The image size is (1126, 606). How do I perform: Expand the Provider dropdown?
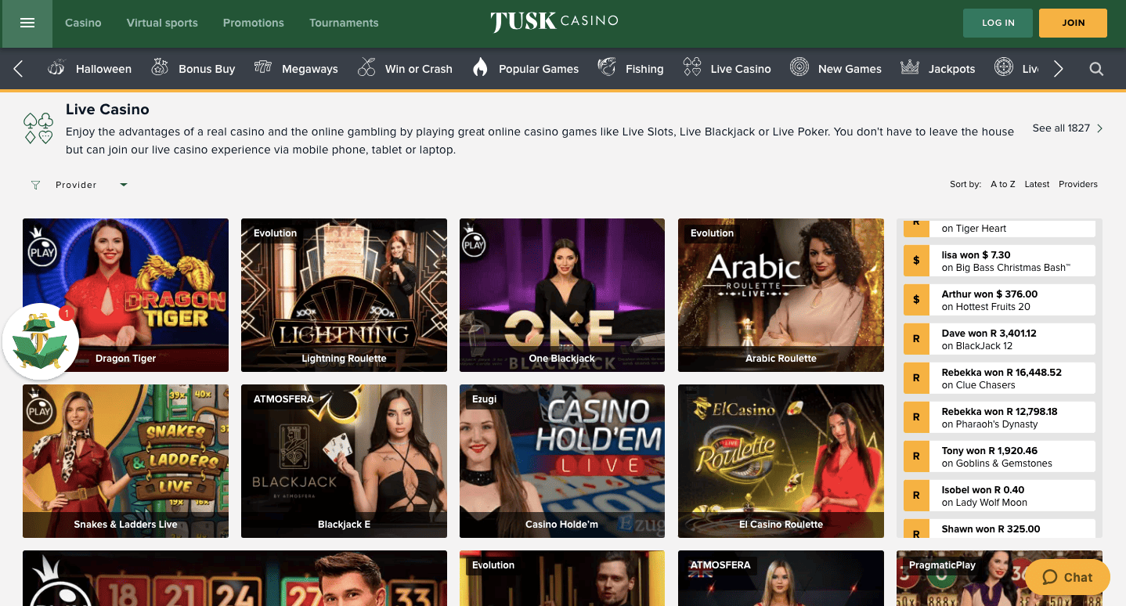(x=123, y=185)
